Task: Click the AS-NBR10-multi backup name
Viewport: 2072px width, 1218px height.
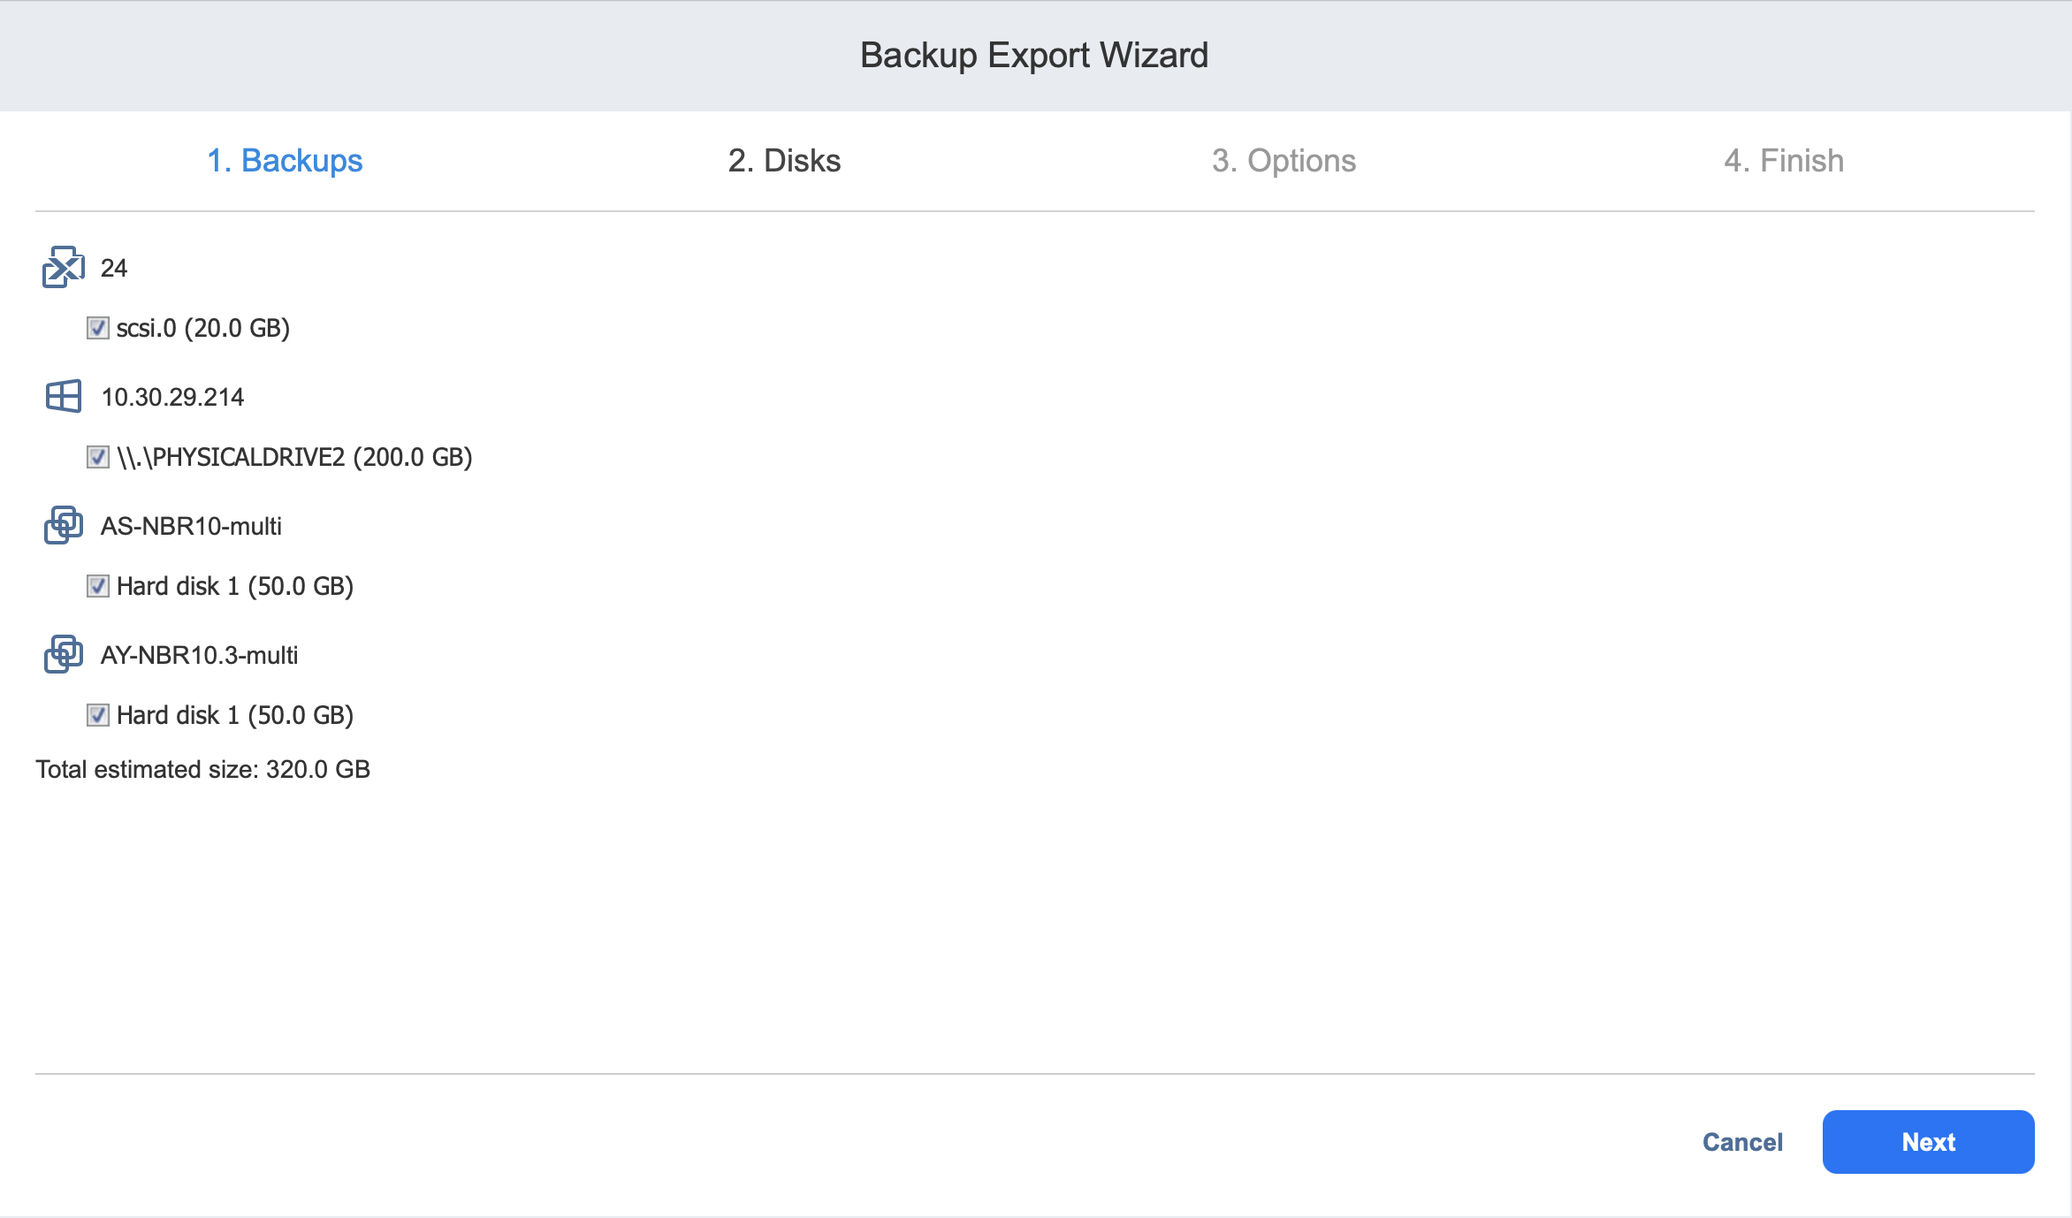Action: click(191, 526)
